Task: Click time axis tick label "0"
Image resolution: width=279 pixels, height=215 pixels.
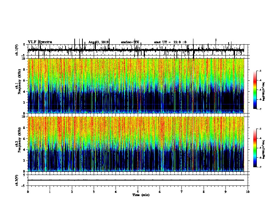Action: click(28, 192)
